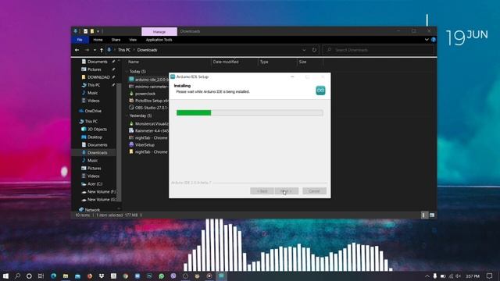Switch Explorer to details view icon
This screenshot has width=500, height=281.
pyautogui.click(x=423, y=215)
